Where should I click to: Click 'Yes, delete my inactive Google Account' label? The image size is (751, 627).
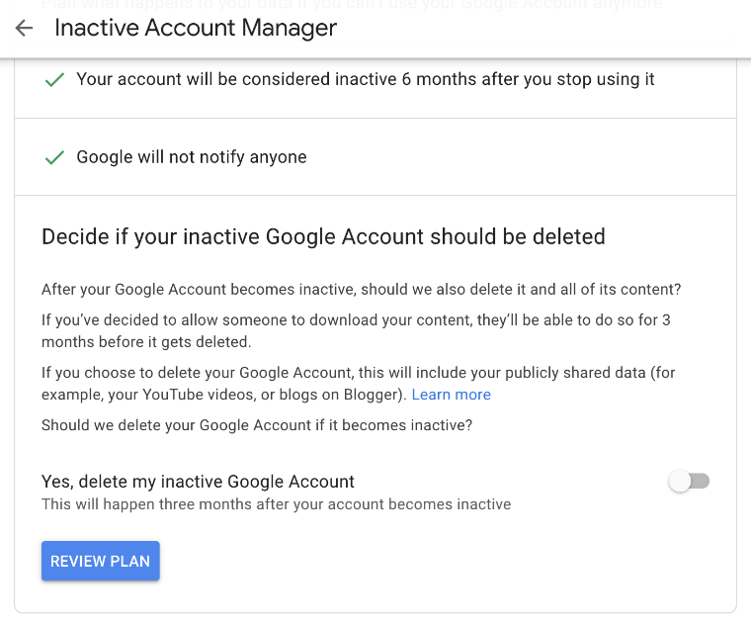(x=198, y=482)
